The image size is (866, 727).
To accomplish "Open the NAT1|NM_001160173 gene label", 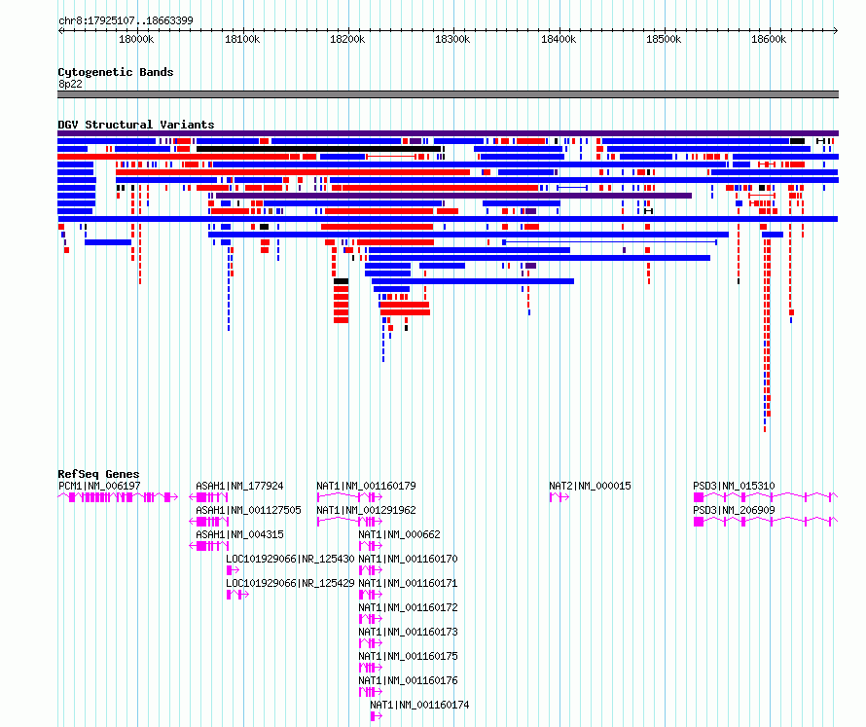I will (x=408, y=632).
